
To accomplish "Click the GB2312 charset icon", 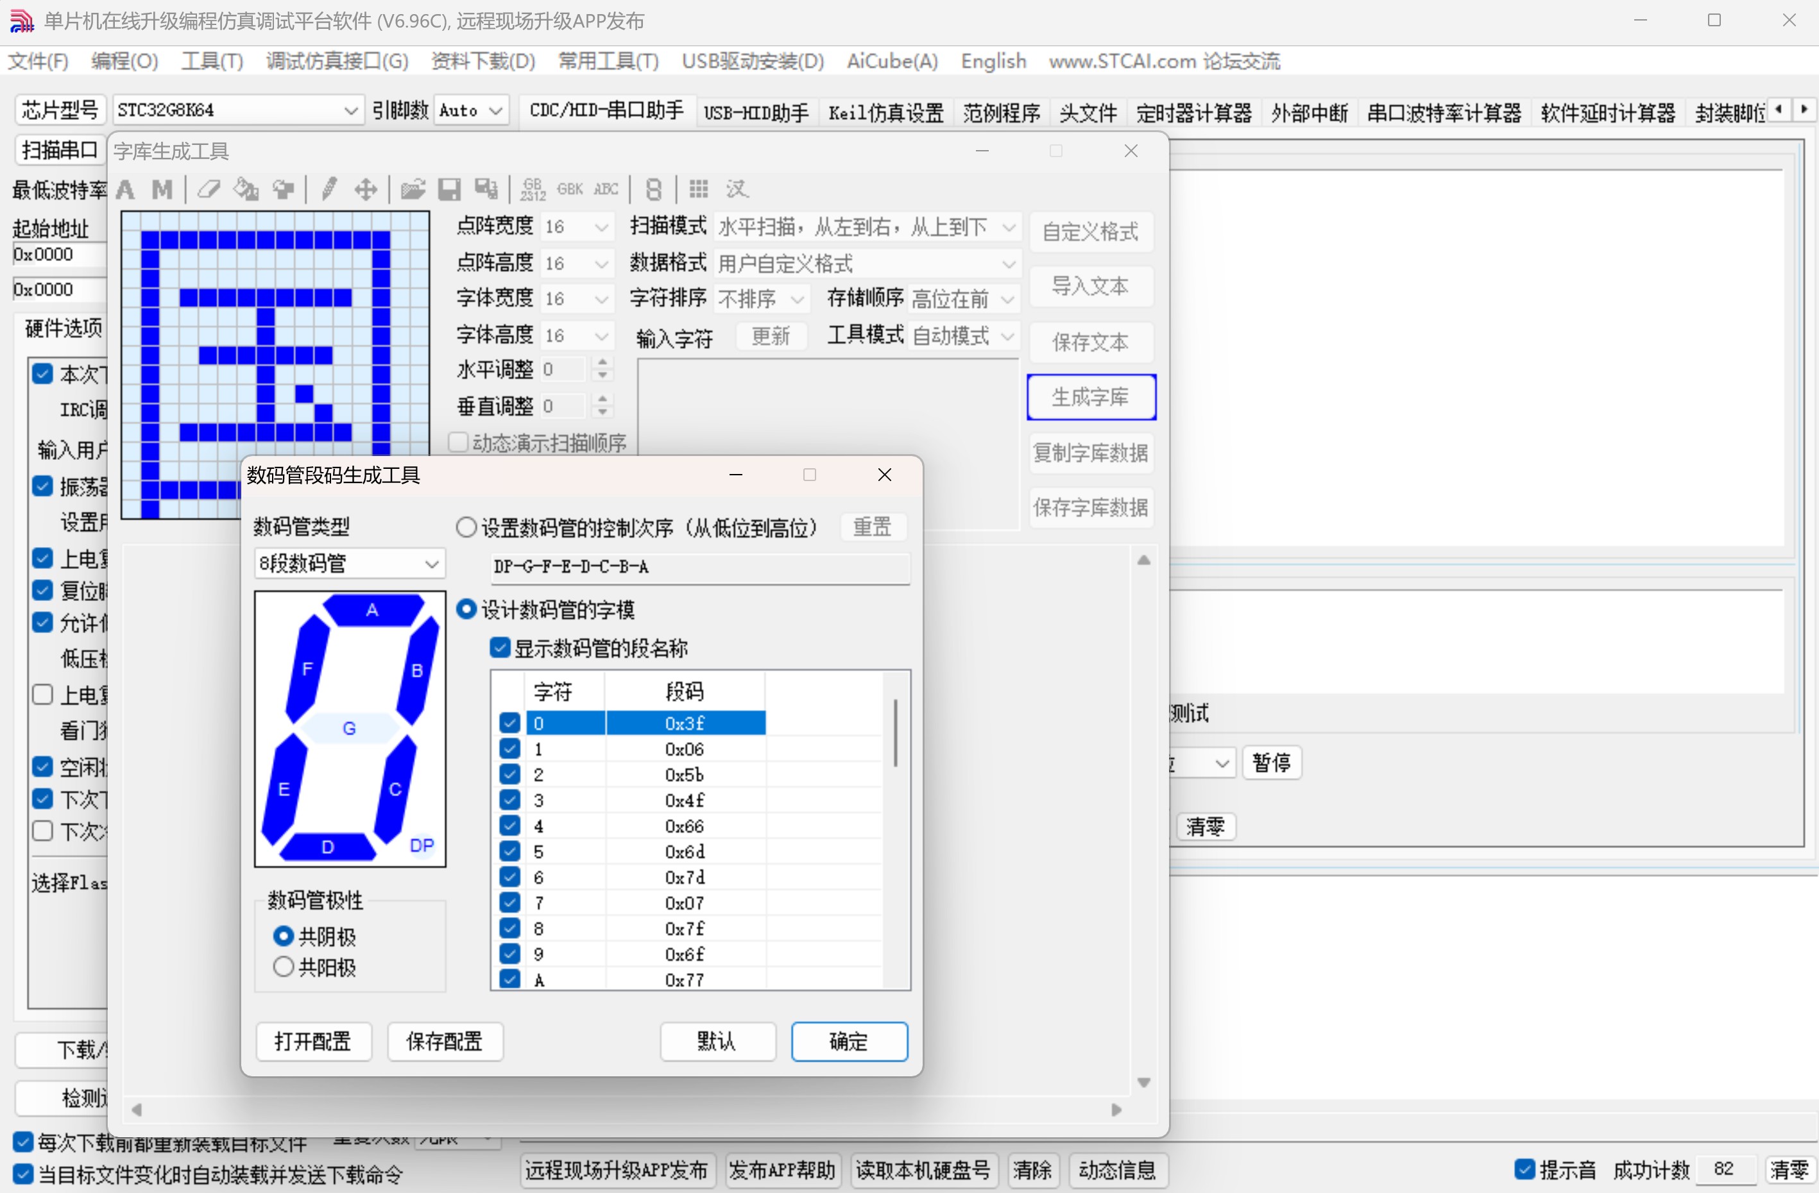I will click(533, 188).
